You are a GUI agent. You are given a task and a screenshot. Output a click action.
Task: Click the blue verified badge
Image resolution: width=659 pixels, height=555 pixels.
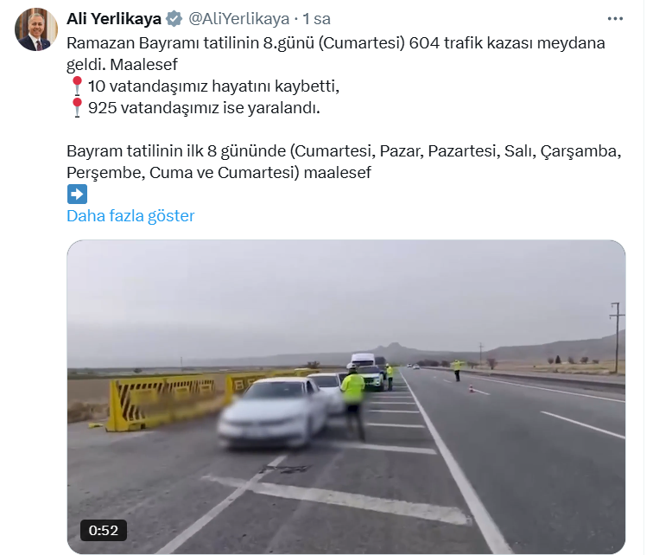pyautogui.click(x=174, y=19)
